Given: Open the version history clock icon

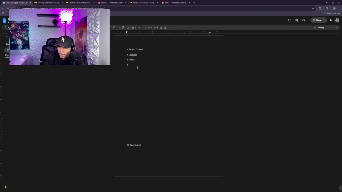Looking at the screenshot, I should [x=290, y=20].
